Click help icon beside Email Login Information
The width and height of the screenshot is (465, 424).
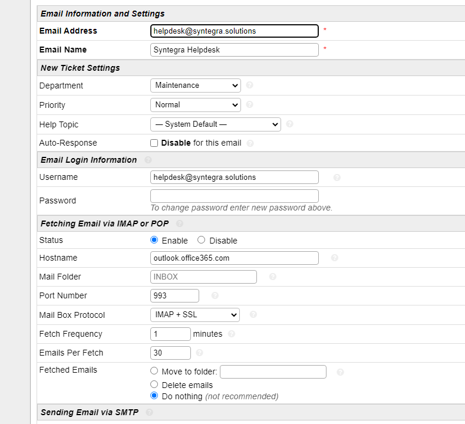point(148,160)
